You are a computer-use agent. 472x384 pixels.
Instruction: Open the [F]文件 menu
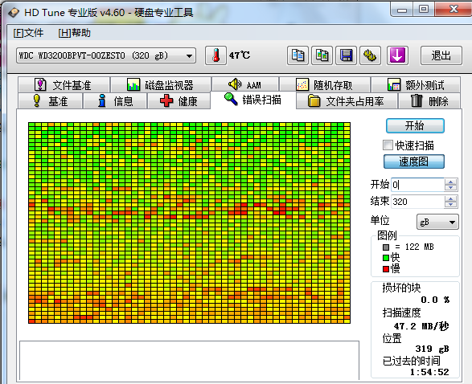(28, 33)
